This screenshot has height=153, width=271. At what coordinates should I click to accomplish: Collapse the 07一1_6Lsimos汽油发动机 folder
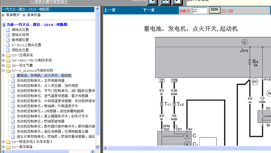3,70
